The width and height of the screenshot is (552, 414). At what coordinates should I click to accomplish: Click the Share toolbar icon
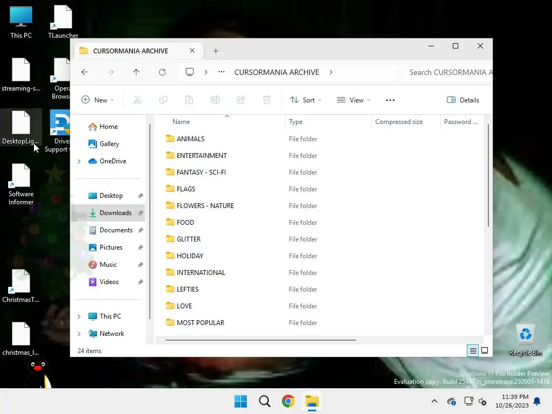pyautogui.click(x=241, y=100)
